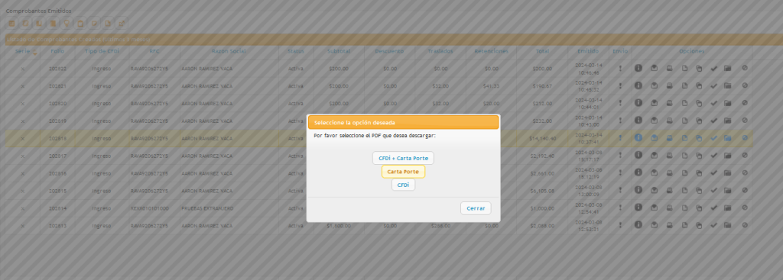Click the copy icon for folio 202817

coord(699,156)
